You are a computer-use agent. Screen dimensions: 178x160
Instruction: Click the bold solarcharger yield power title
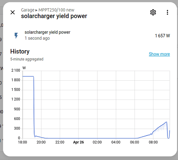(x=54, y=16)
